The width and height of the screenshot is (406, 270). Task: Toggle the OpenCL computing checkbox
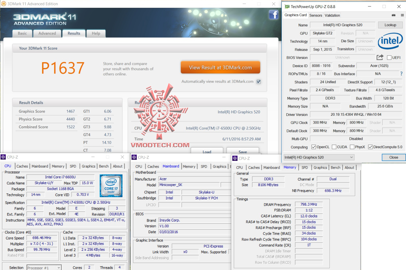click(x=314, y=147)
